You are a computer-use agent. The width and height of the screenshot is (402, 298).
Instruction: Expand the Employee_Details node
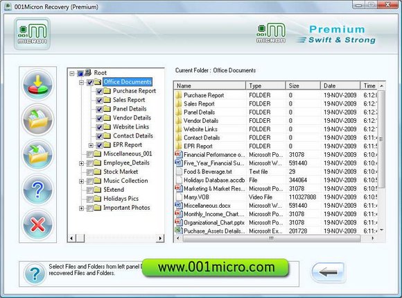tap(82, 163)
